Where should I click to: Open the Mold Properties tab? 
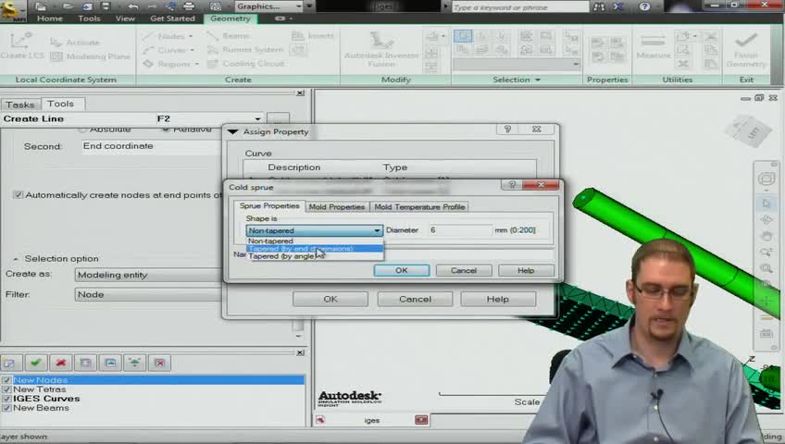click(x=336, y=207)
